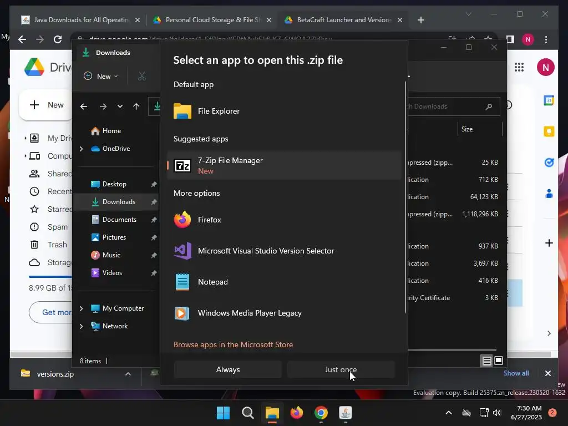This screenshot has width=568, height=426.
Task: Open Chrome three-dot menu
Action: coord(546,39)
